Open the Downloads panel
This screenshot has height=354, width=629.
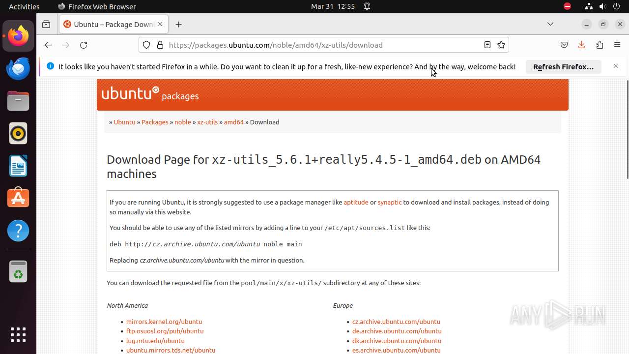581,45
